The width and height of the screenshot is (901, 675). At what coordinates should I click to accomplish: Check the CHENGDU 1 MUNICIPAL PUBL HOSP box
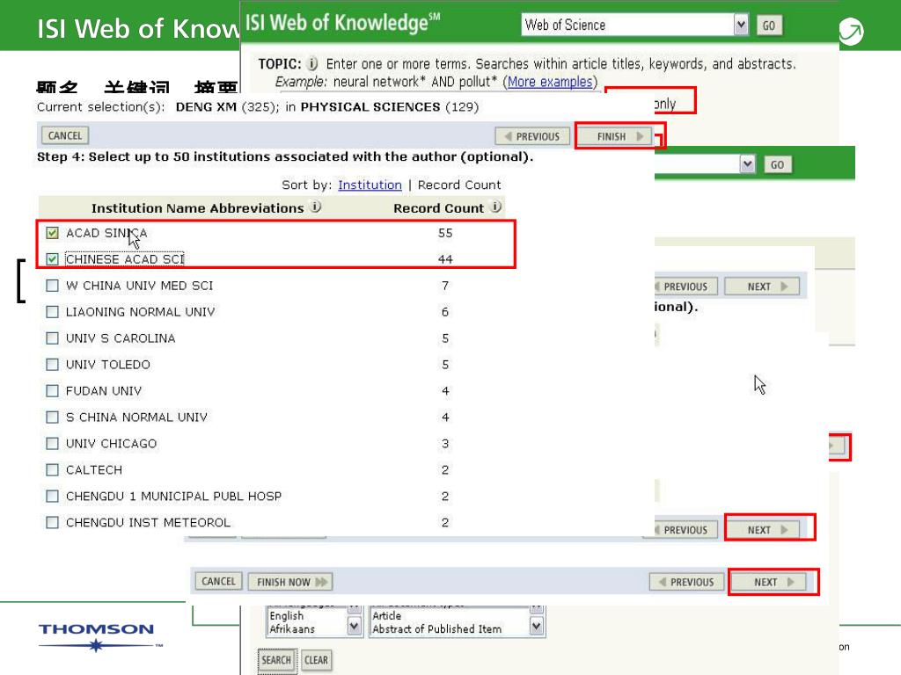coord(52,496)
